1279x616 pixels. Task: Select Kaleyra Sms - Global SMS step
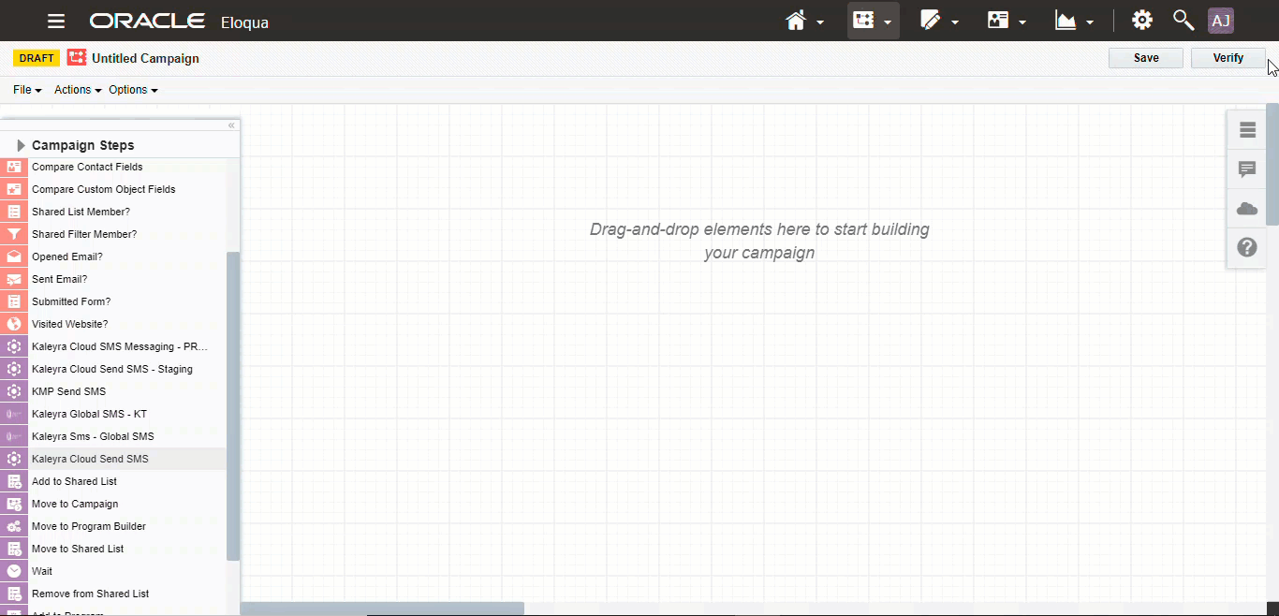(112, 436)
